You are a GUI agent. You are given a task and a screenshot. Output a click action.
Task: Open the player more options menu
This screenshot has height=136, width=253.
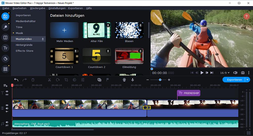[x=249, y=73]
